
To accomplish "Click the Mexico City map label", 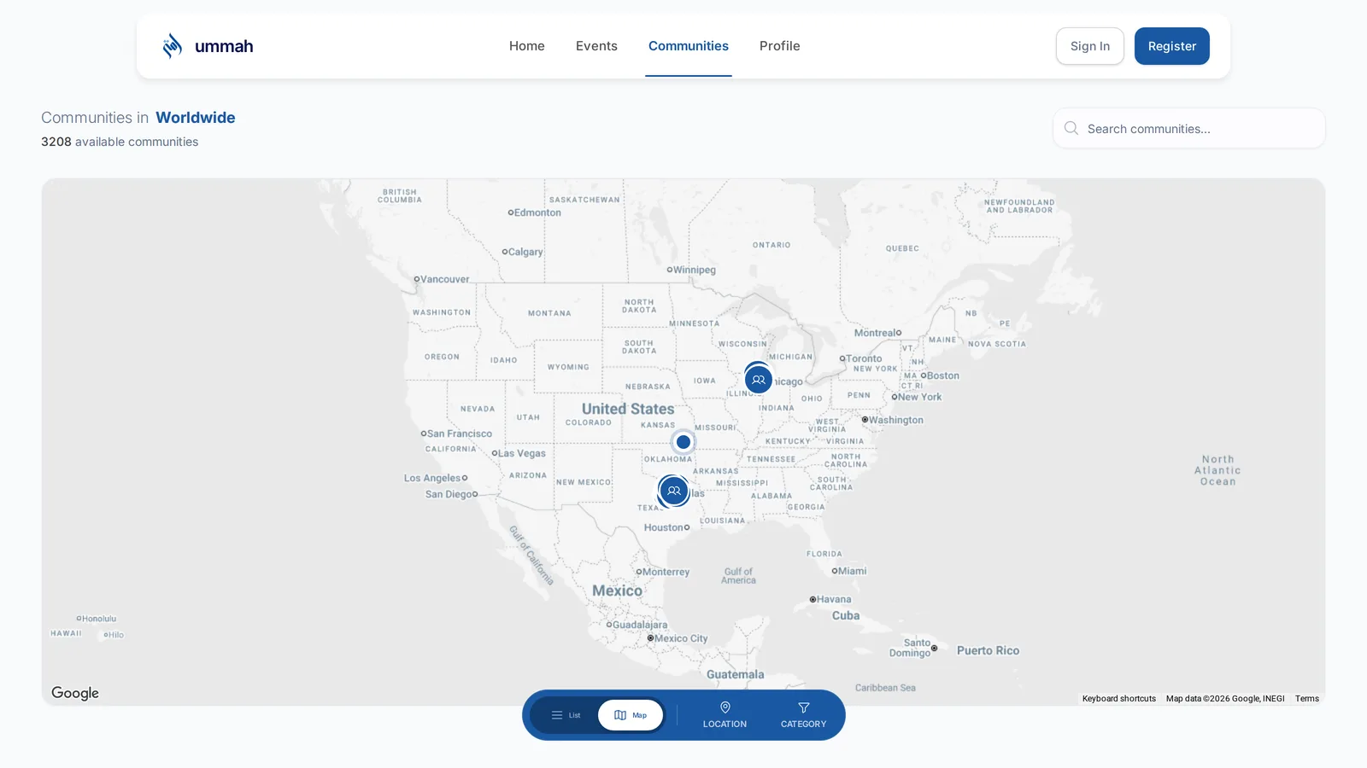I will [681, 638].
